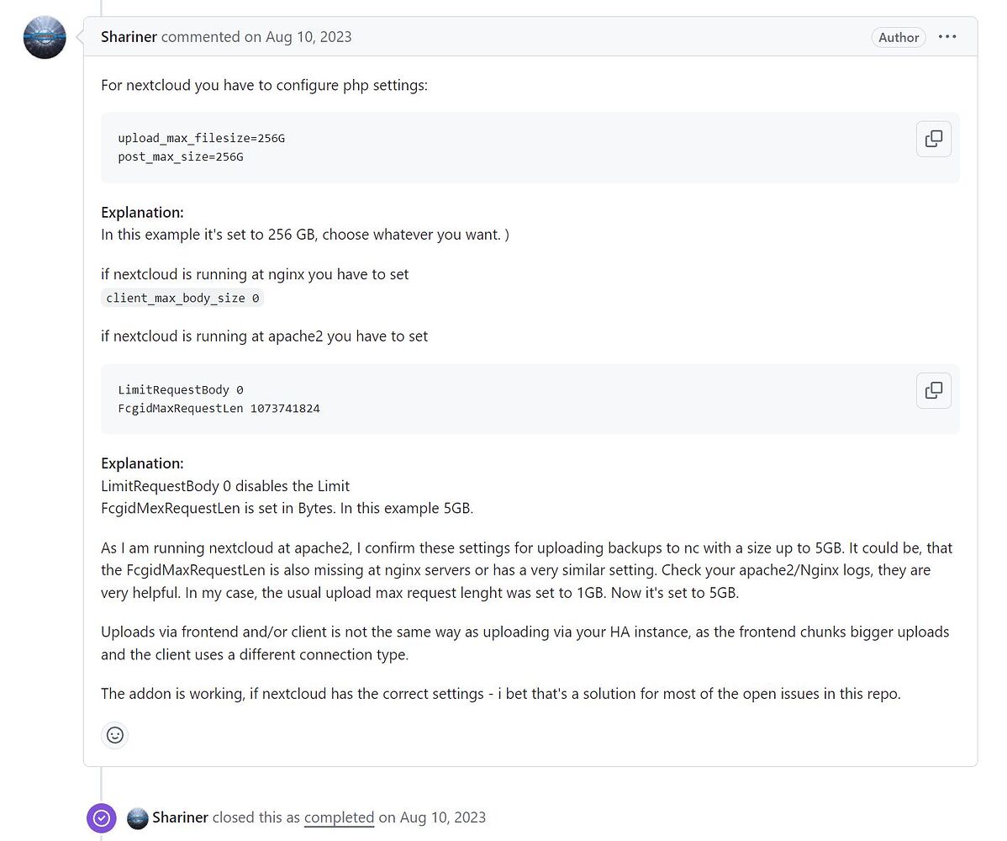Follow the underlined completed link

pyautogui.click(x=339, y=817)
